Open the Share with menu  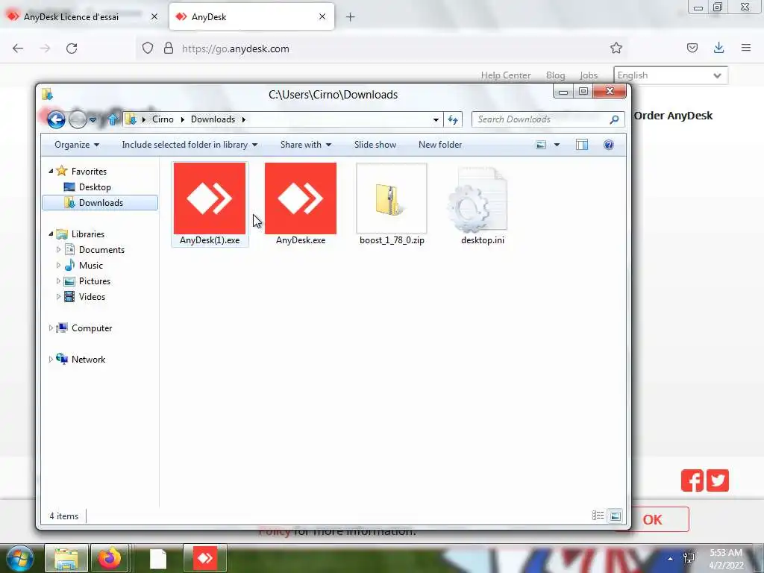coord(305,145)
